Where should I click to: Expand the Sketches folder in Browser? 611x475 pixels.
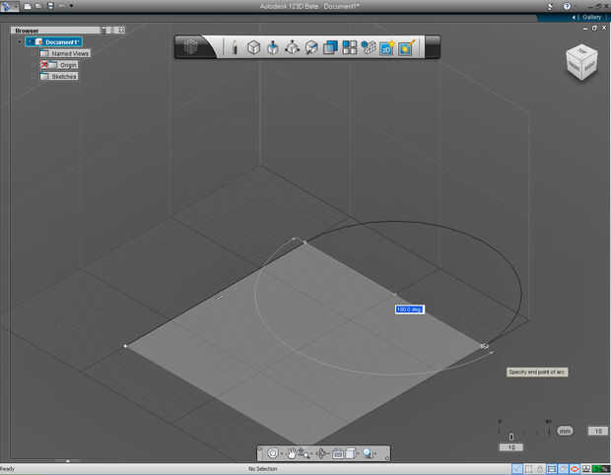[35, 76]
